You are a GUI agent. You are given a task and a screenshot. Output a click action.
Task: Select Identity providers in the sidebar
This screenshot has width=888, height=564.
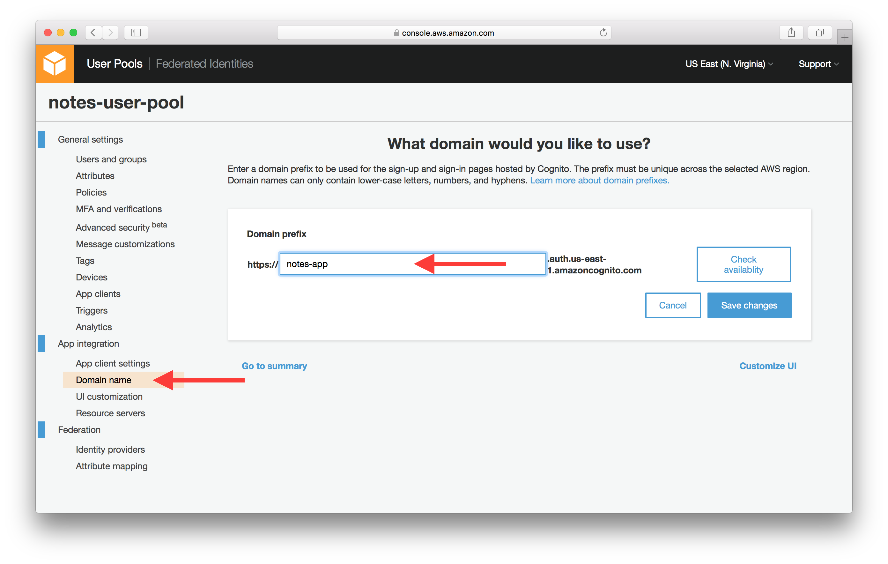point(110,449)
